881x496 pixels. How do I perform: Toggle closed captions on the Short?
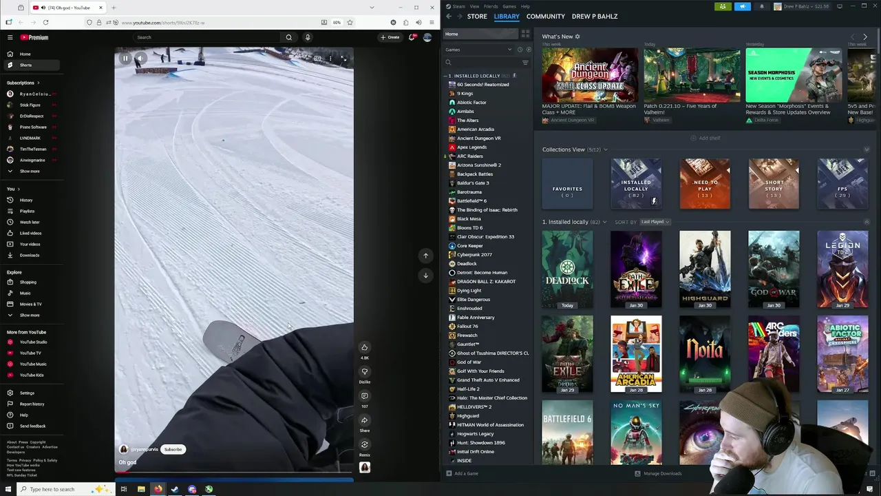[317, 59]
